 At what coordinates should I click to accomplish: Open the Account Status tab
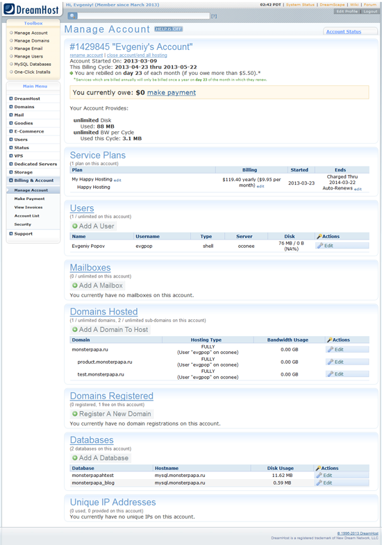(343, 32)
